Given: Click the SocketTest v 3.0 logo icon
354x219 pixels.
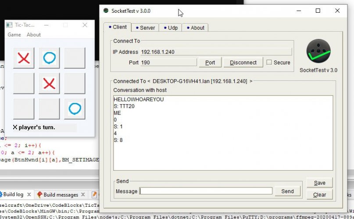Looking at the screenshot, I should [x=318, y=51].
